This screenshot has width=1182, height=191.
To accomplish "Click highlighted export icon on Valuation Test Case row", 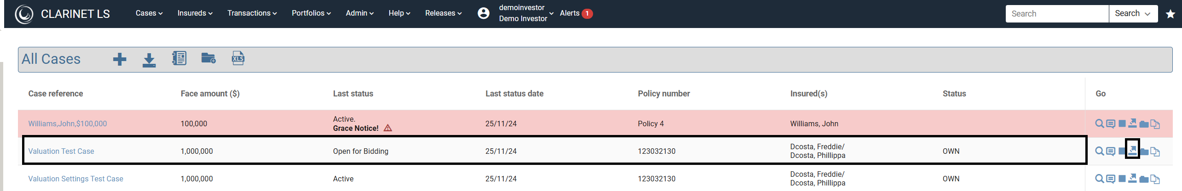I will pyautogui.click(x=1132, y=149).
